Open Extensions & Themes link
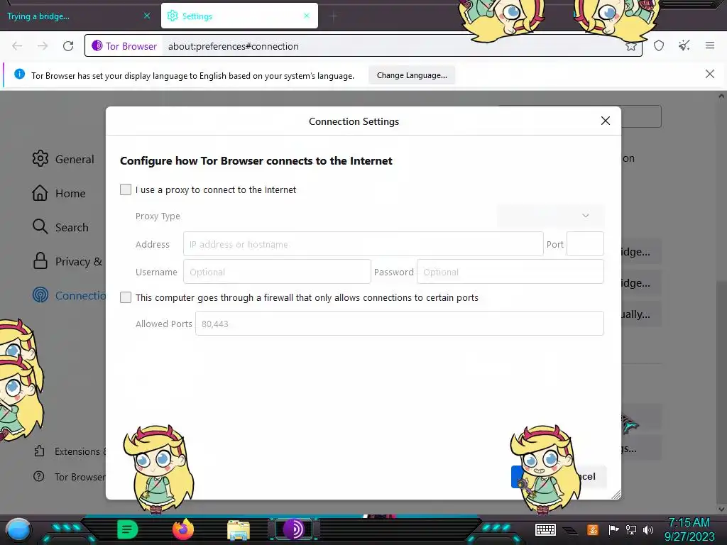Viewport: 727px width, 545px height. pos(70,451)
